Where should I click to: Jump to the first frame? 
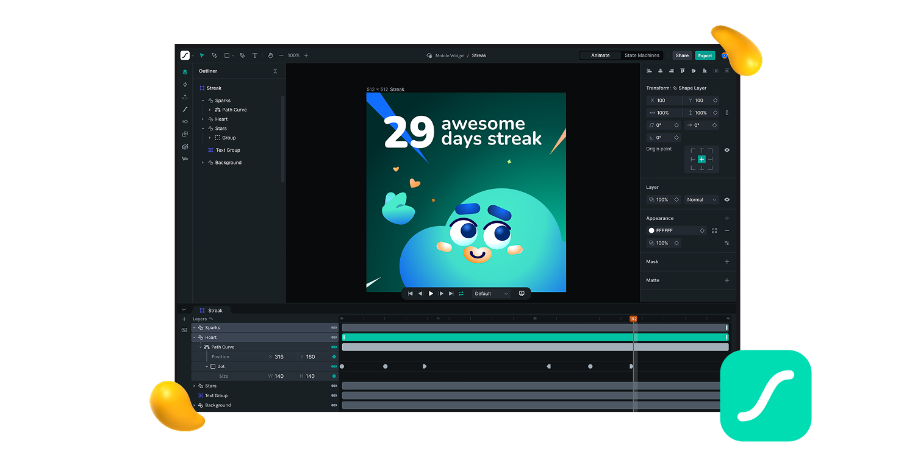click(410, 294)
